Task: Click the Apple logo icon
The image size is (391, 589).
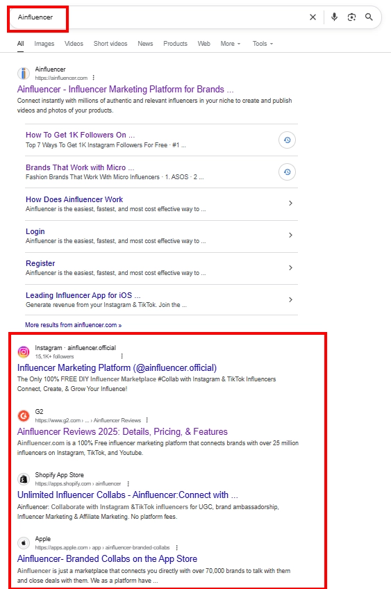Action: coord(24,543)
